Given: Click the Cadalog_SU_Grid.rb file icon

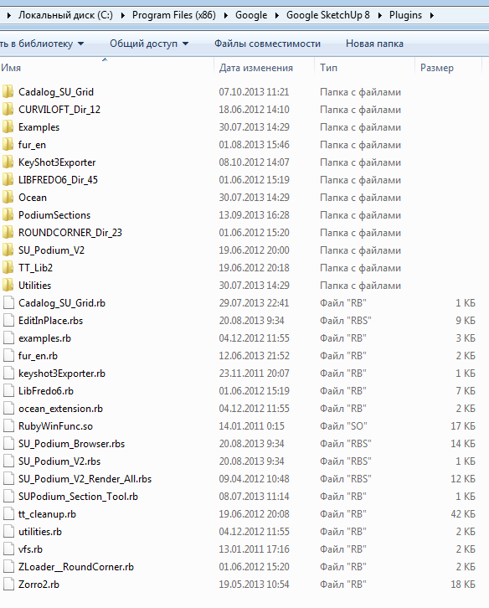Looking at the screenshot, I should (8, 303).
